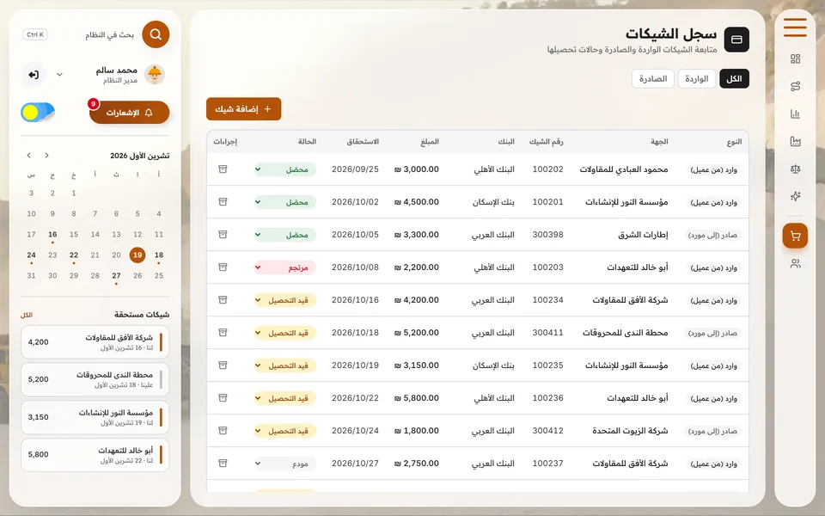Click الكل link in شيكات مستحقة
Screen dimensions: 825x516
click(27, 315)
